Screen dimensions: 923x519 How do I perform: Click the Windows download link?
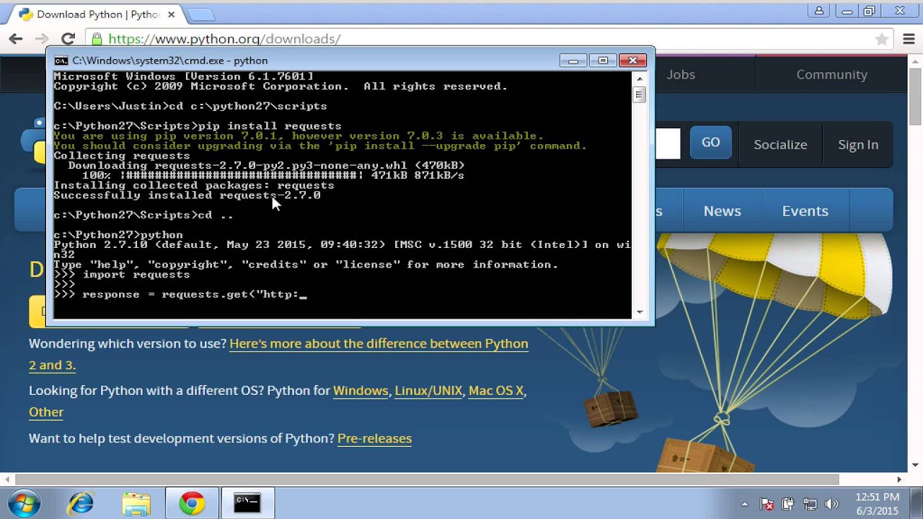(x=361, y=391)
